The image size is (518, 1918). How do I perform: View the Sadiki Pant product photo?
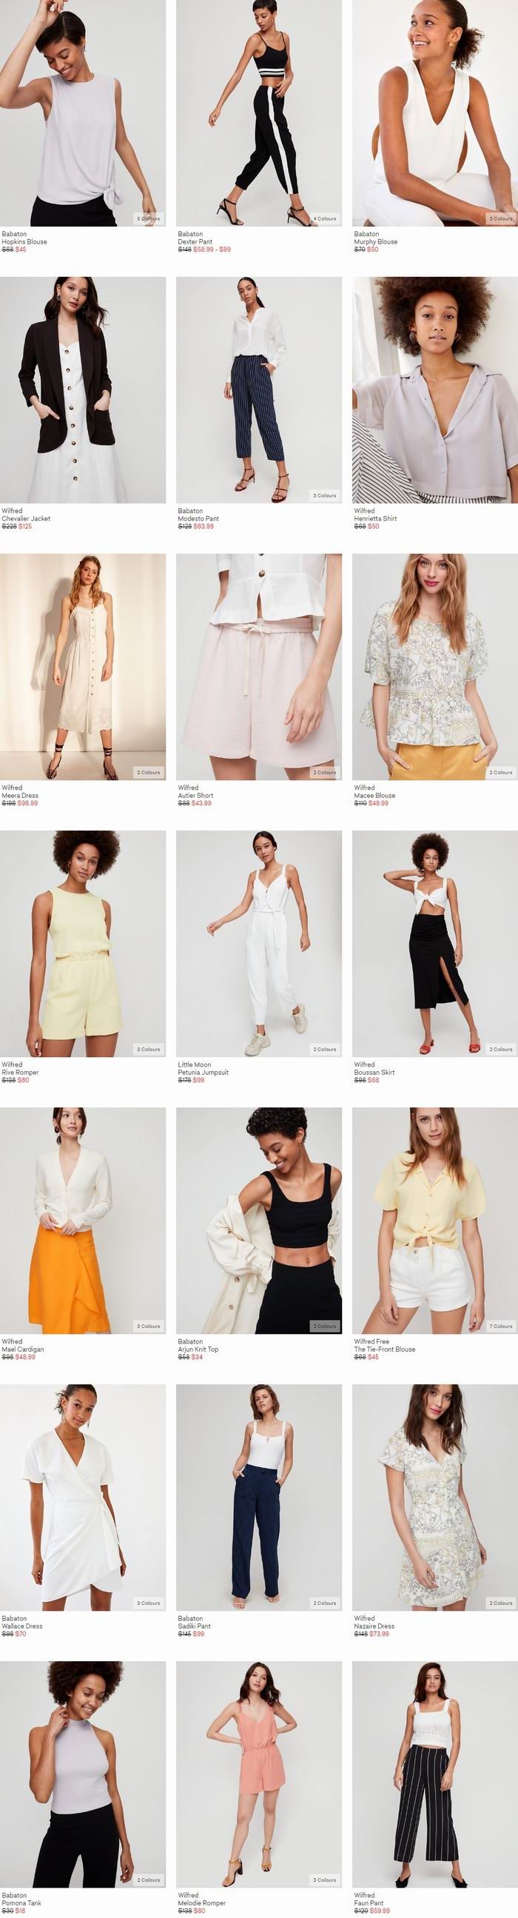coord(259,1498)
